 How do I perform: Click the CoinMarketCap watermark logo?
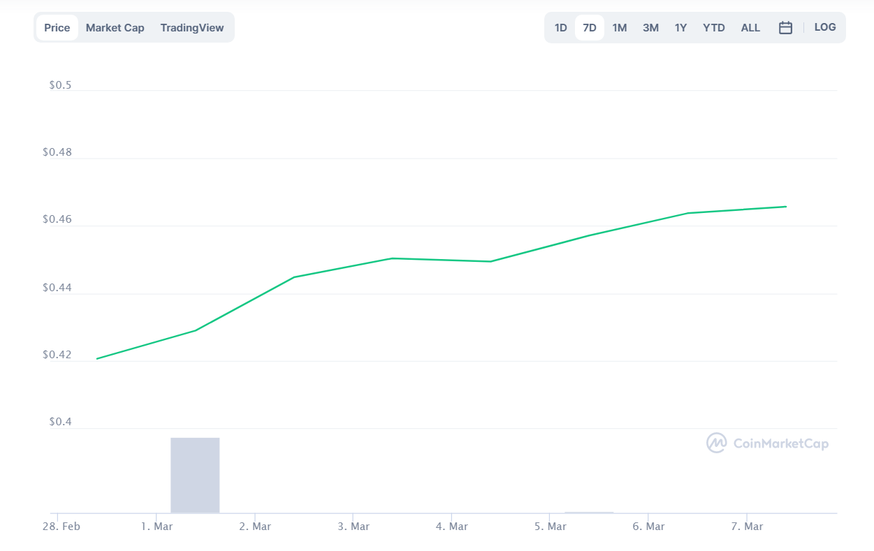coord(768,443)
